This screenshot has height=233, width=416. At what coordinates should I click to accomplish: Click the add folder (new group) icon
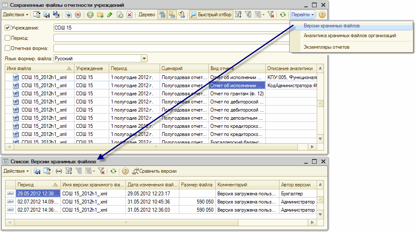point(100,15)
